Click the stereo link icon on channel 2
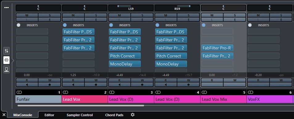 tap(65, 92)
